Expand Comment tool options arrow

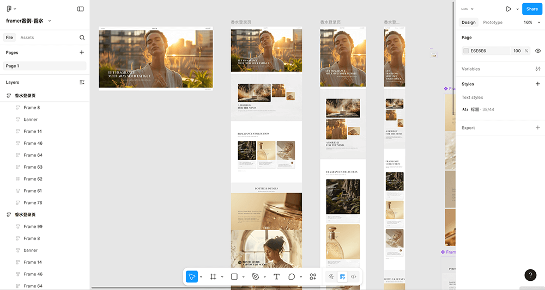[x=301, y=277]
